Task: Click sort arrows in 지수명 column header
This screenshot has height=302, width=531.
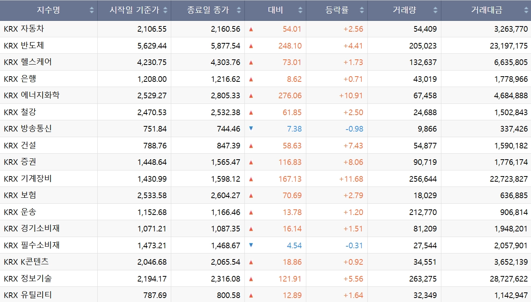Action: pos(92,10)
